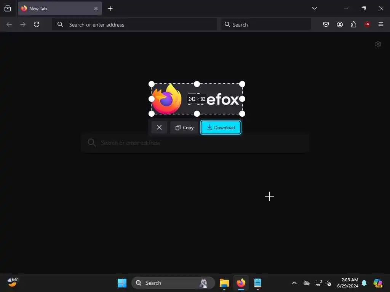Open the Windows Start menu
This screenshot has width=390, height=292.
point(122,283)
